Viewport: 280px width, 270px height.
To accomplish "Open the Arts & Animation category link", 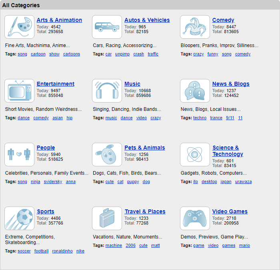I will [x=59, y=20].
